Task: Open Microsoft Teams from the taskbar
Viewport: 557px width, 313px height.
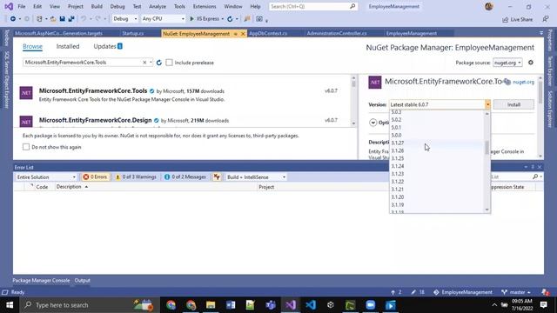Action: coord(271,305)
